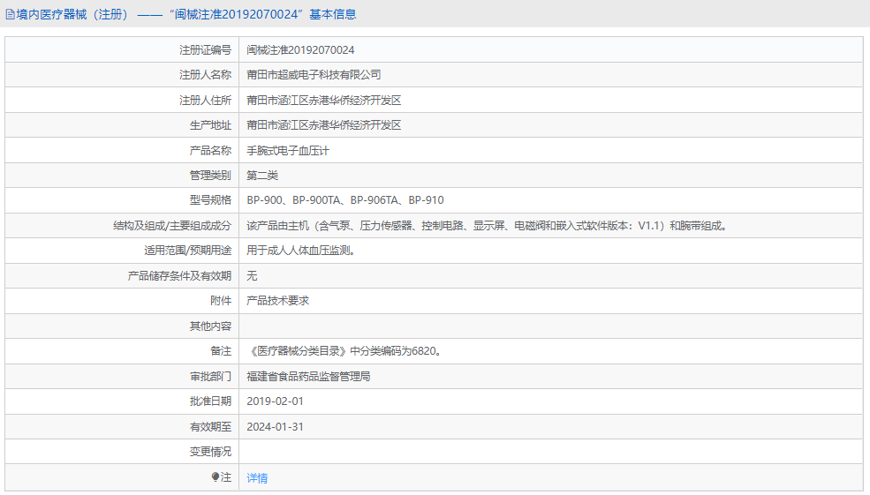Click the document icon beside the page title
Image resolution: width=870 pixels, height=495 pixels.
10,14
